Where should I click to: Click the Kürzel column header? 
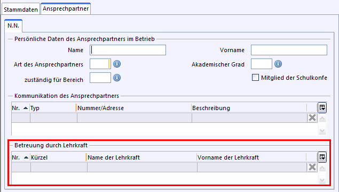(x=58, y=157)
